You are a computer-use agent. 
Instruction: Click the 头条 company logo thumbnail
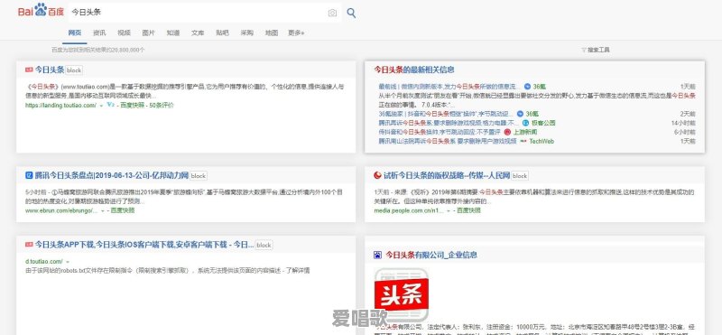coord(401,294)
